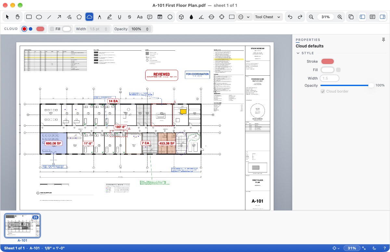The image size is (390, 252).
Task: Select the droplet fill tool
Action: tap(191, 17)
